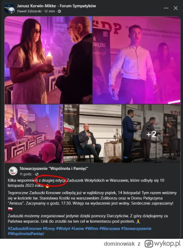Viewport: 183px width, 248px height.
Task: Open the photo of guitarist on stage
Action: click(34, 134)
